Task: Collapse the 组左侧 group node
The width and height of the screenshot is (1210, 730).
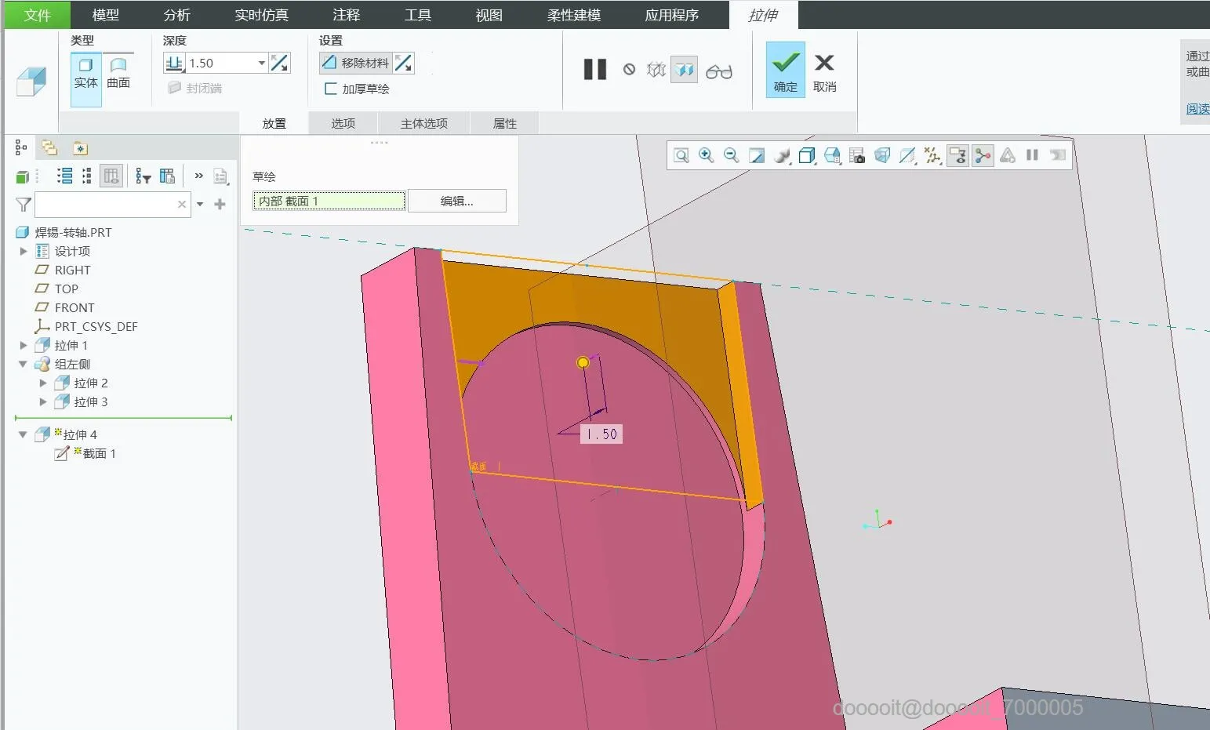Action: pos(24,365)
